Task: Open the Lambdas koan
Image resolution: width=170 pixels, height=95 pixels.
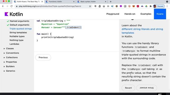Action: (14, 44)
